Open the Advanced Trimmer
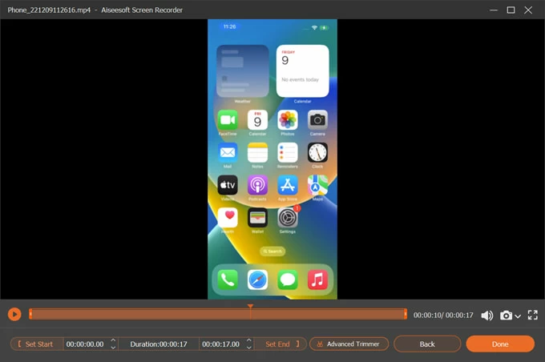Screen dimensions: 545x362 click(x=349, y=344)
